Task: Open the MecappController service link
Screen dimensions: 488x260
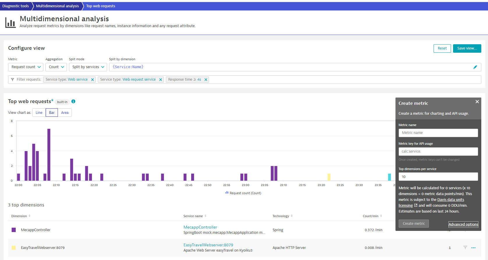Action: pyautogui.click(x=200, y=227)
